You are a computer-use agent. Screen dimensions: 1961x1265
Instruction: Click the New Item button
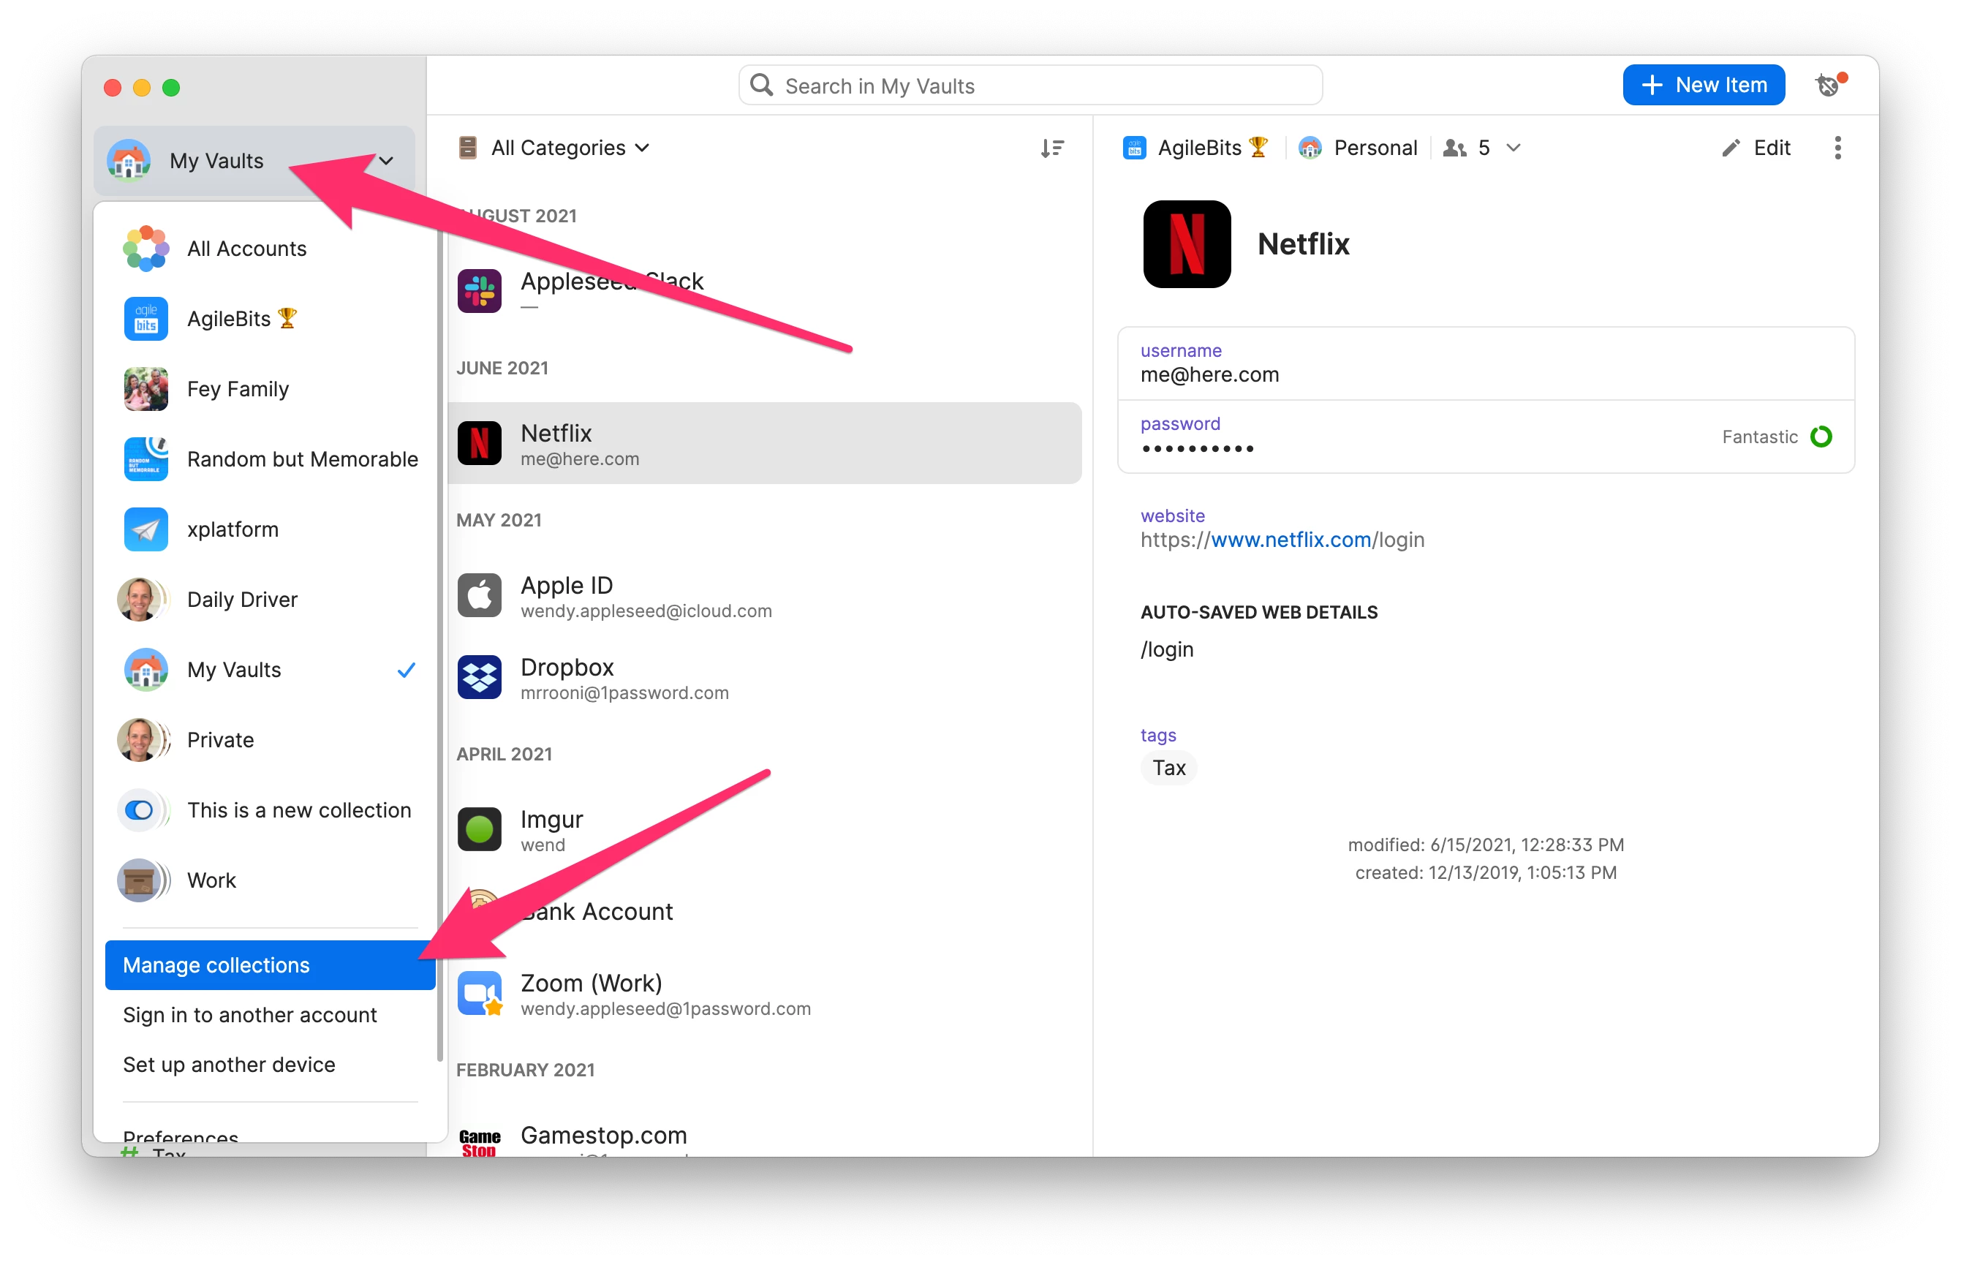tap(1703, 85)
